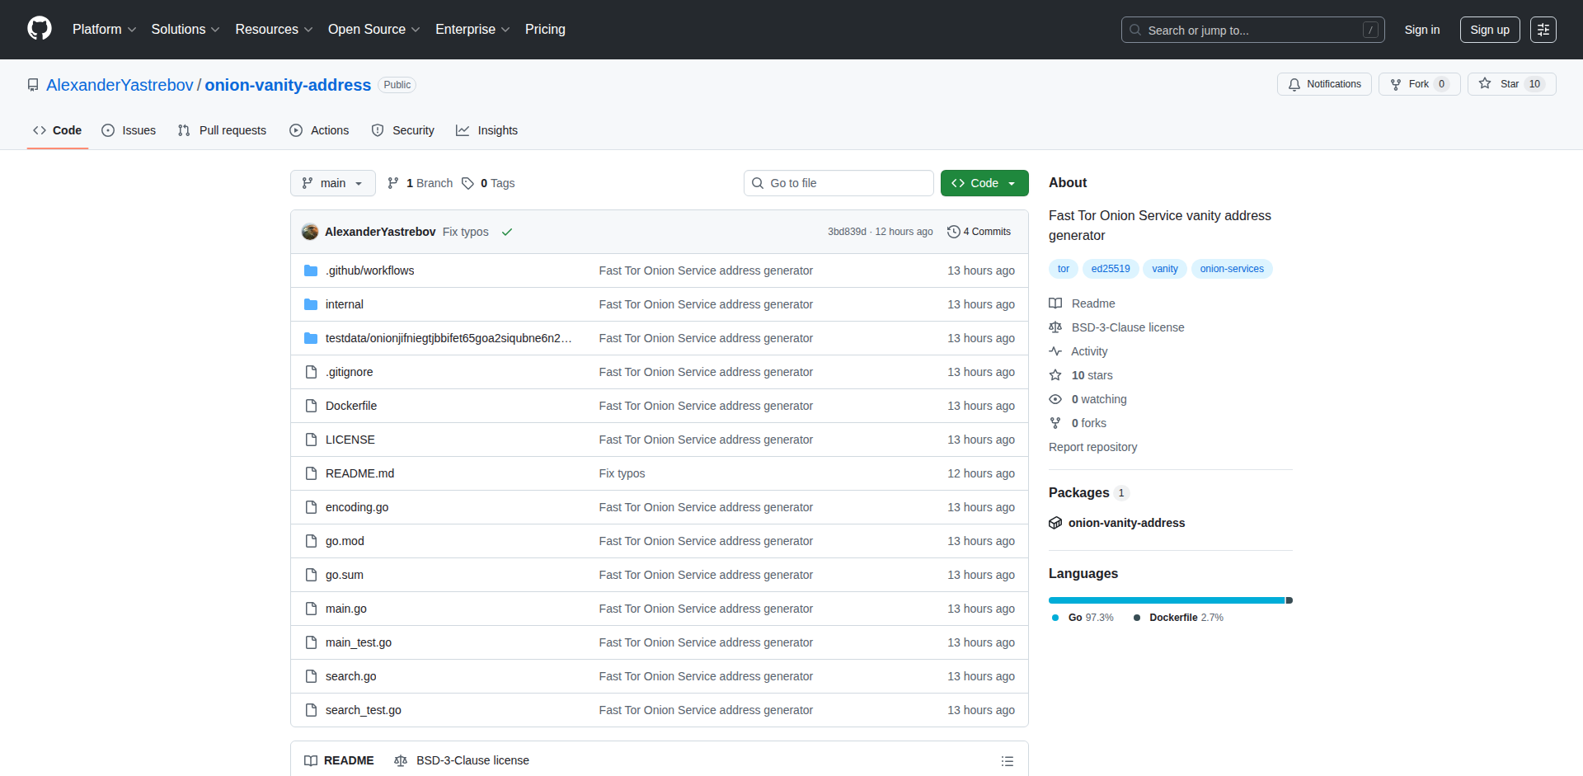Click the repository icon before owner name

click(x=33, y=85)
